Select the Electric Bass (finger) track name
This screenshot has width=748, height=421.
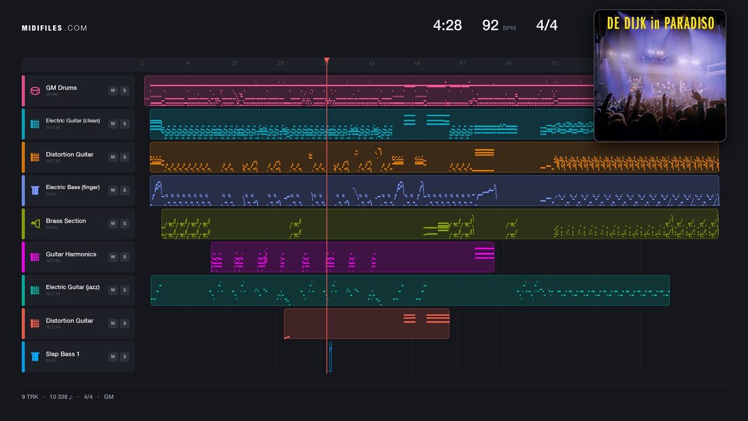(x=73, y=187)
